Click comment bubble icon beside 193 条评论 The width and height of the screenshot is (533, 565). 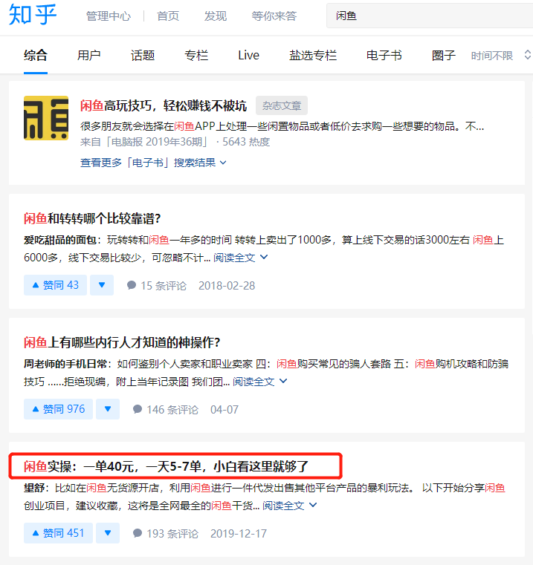pyautogui.click(x=138, y=533)
